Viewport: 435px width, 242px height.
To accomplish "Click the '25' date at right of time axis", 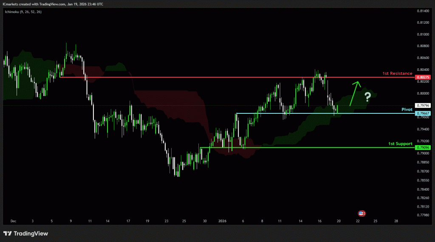I will [376, 221].
